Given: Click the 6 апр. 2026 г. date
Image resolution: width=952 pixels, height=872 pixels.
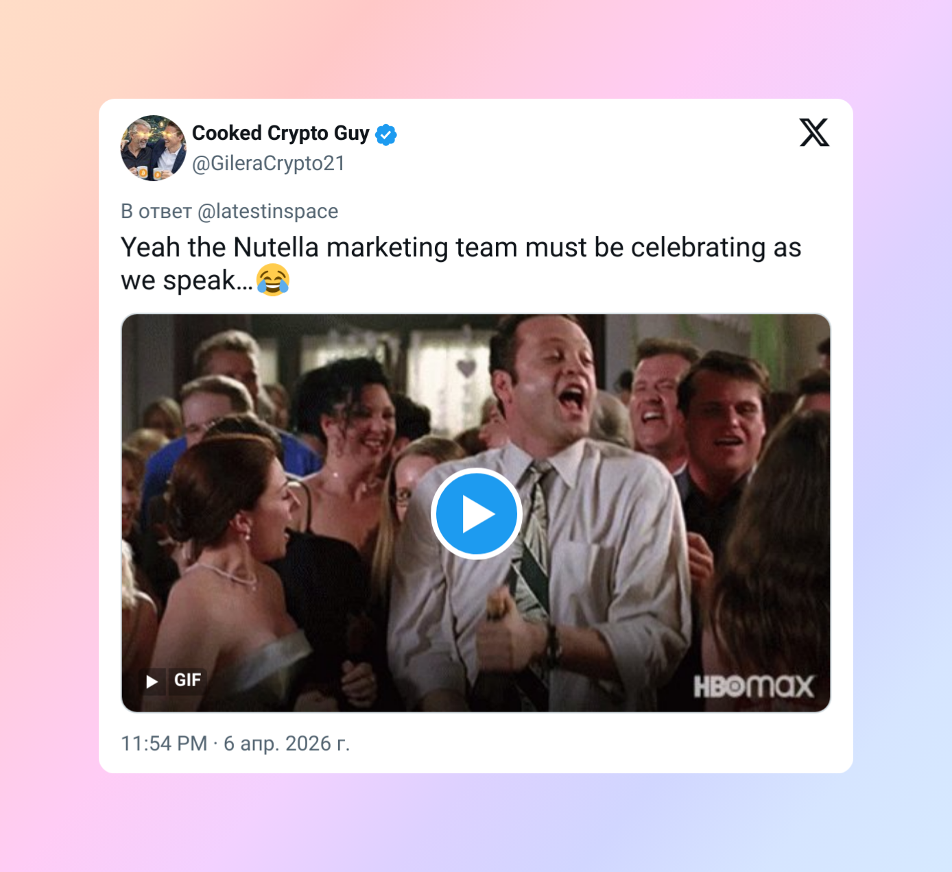Looking at the screenshot, I should 287,743.
